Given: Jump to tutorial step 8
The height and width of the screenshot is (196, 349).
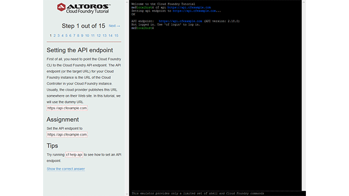Looking at the screenshot, I should click(78, 35).
